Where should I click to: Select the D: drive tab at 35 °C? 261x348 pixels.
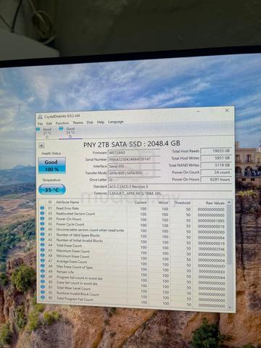click(x=70, y=133)
